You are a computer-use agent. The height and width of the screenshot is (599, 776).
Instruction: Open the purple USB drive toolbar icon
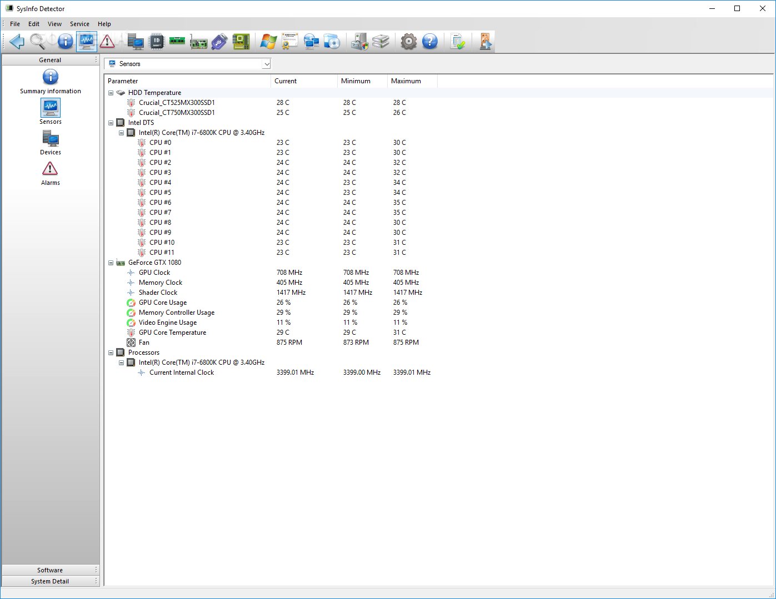point(219,42)
